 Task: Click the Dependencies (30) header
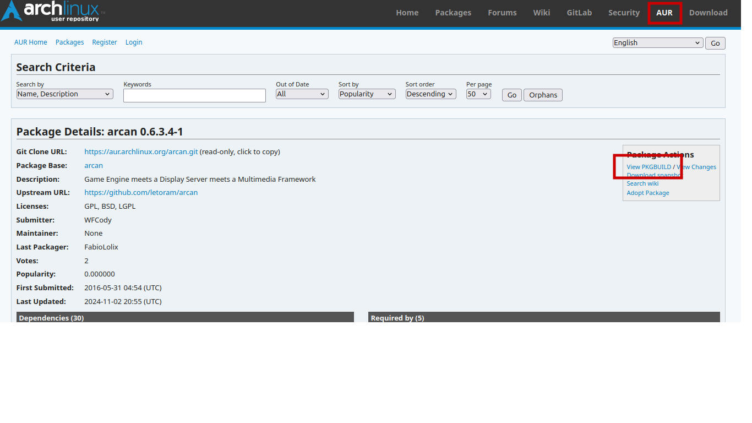click(185, 318)
